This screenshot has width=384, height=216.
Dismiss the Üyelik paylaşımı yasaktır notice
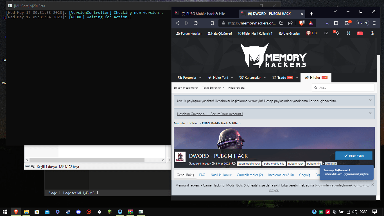tap(370, 100)
